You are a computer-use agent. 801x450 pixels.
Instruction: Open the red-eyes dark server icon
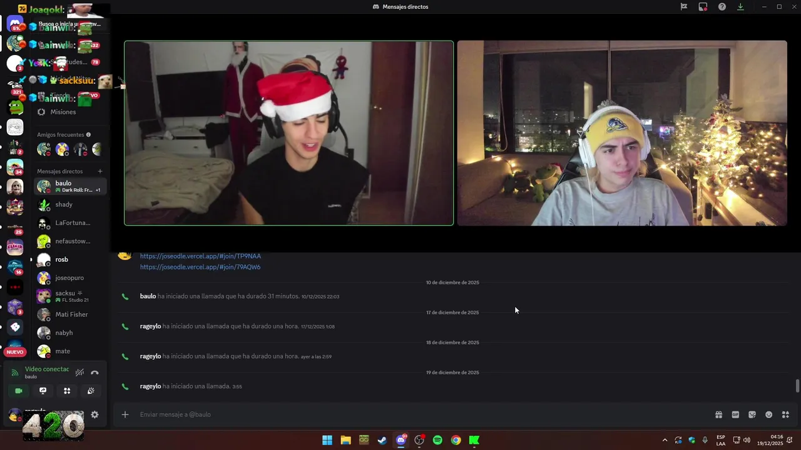[15, 287]
